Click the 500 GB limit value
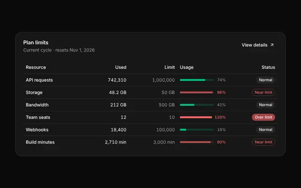 click(x=167, y=105)
